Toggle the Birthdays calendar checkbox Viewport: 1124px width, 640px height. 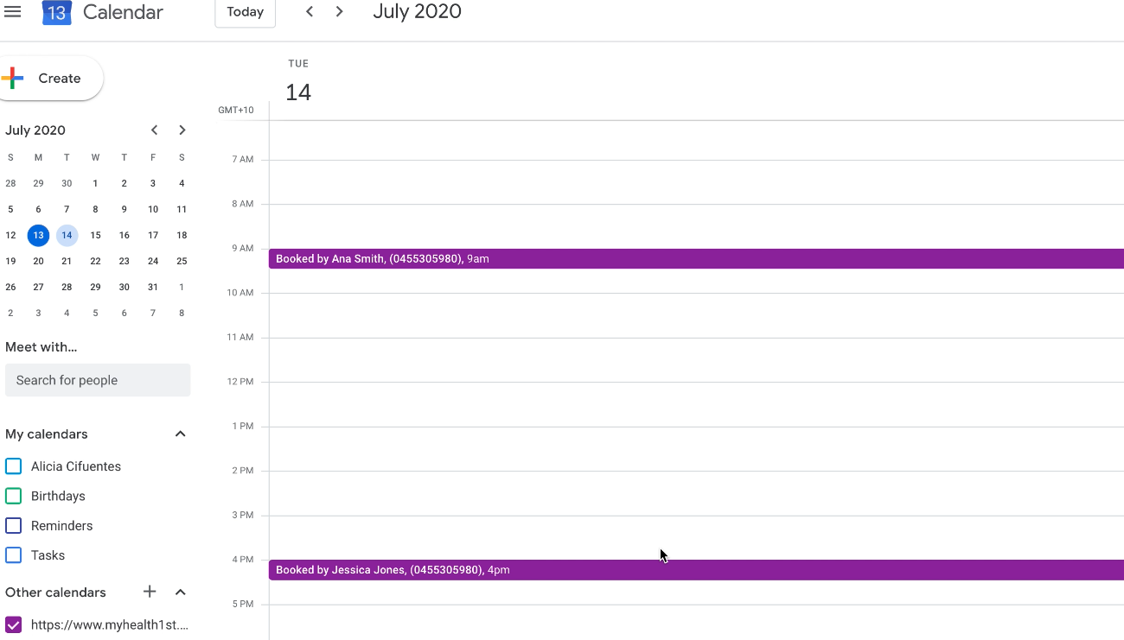[x=14, y=496]
